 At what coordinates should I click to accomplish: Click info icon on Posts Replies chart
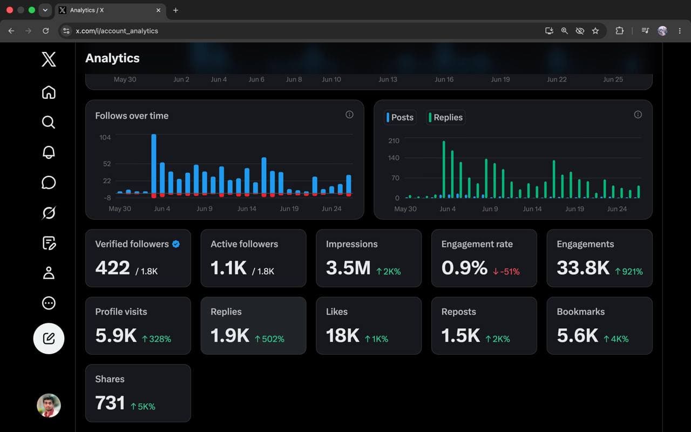click(638, 114)
